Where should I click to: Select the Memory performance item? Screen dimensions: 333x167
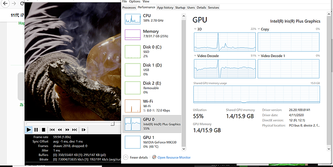click(x=152, y=34)
